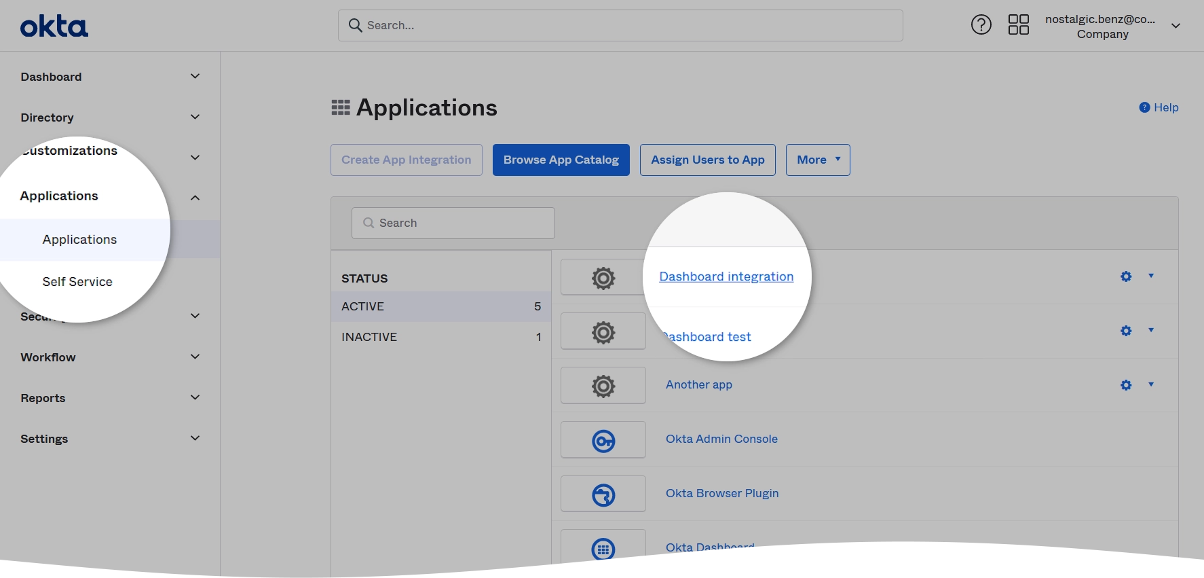This screenshot has height=578, width=1204.
Task: Expand the Dashboard sidebar section
Action: click(195, 76)
